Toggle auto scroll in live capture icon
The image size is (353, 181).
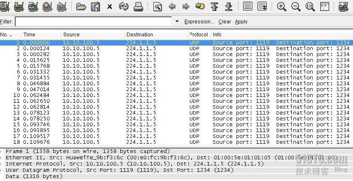[x=262, y=7]
